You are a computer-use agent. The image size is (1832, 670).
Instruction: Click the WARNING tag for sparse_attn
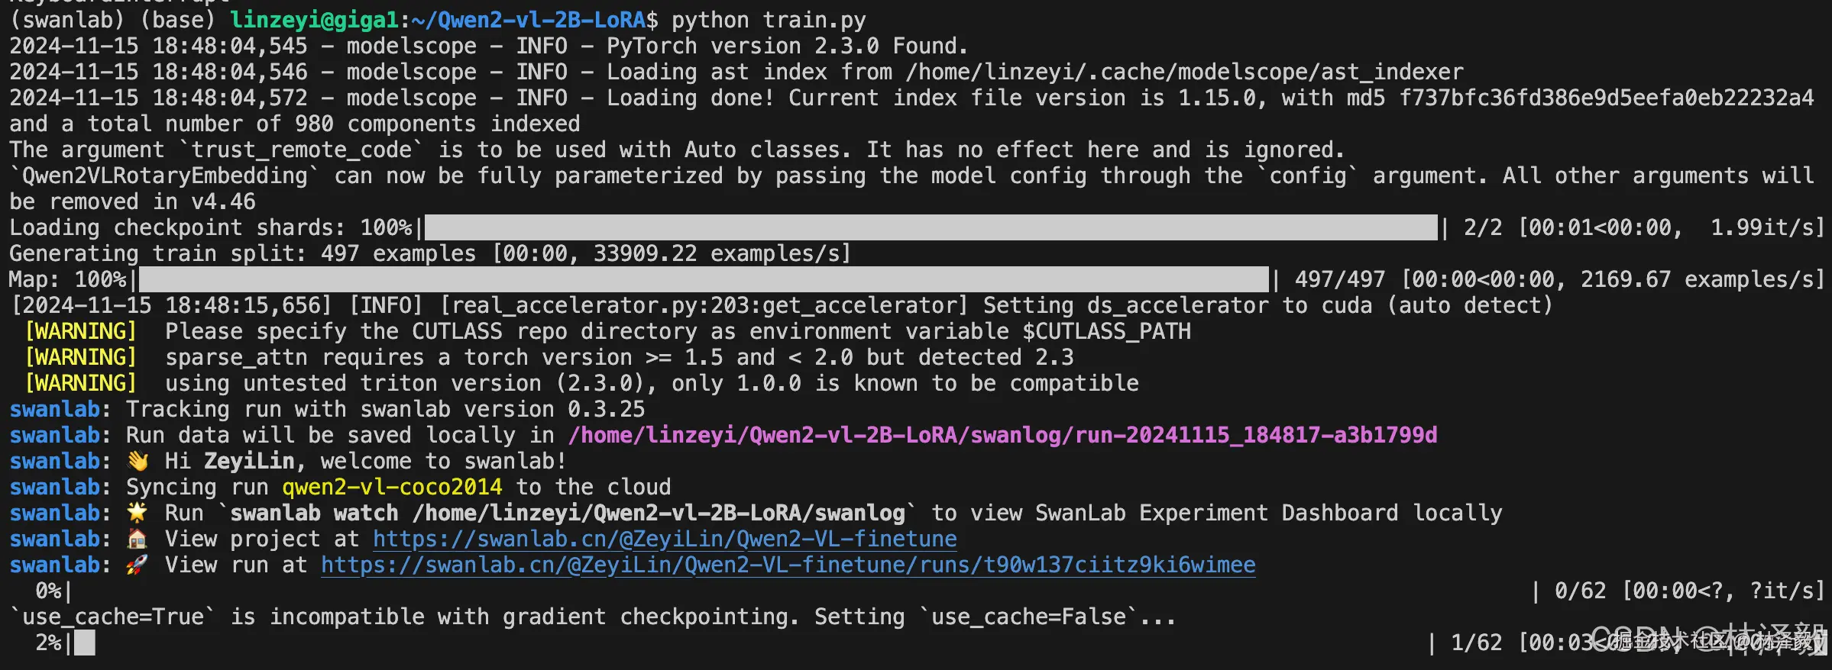point(81,357)
